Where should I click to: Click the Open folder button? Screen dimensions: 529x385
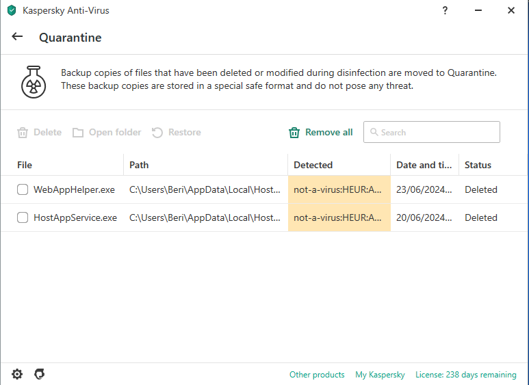107,133
